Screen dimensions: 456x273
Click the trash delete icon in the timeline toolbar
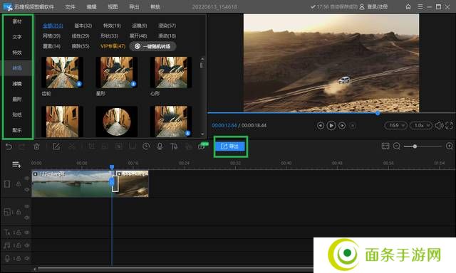[36, 146]
